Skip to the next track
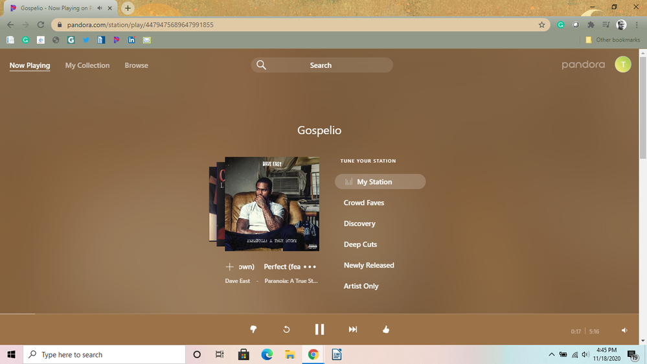The height and width of the screenshot is (364, 647). pyautogui.click(x=353, y=330)
